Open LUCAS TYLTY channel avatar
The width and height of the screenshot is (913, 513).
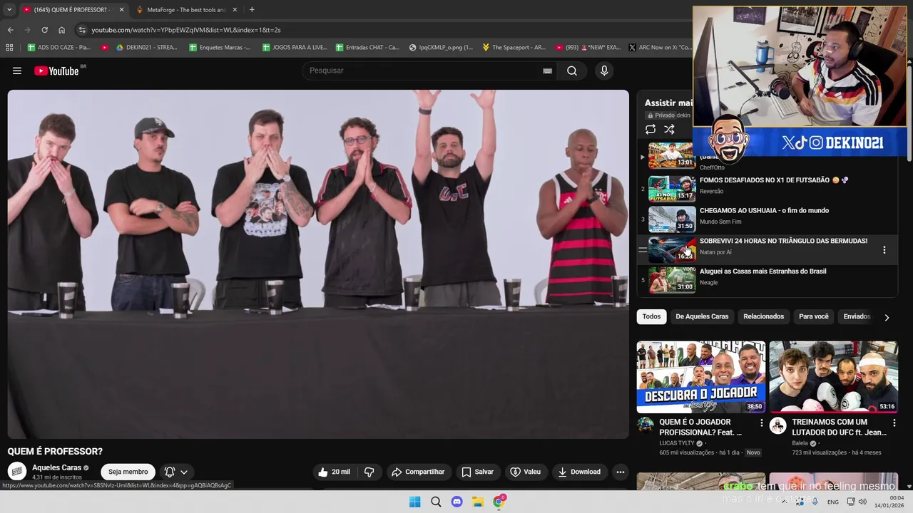646,425
